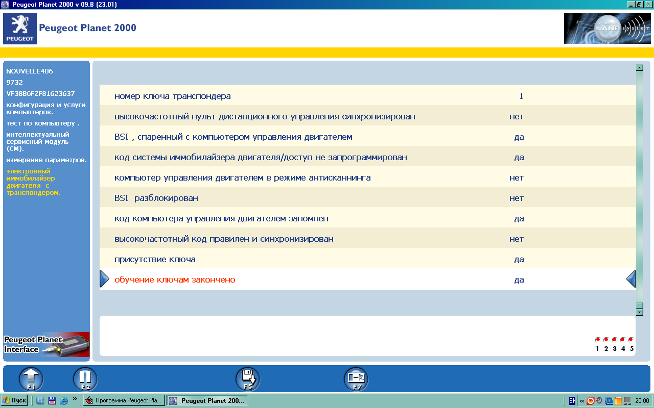Click the left blue arrow beside обучение ключам закончено
This screenshot has height=408, width=654.
104,279
